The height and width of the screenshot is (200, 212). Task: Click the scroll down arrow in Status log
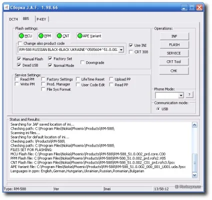click(194, 175)
